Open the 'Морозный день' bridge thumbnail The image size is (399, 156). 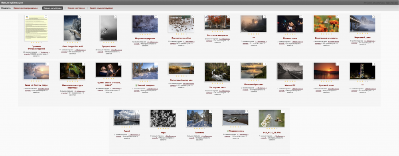coord(362,23)
